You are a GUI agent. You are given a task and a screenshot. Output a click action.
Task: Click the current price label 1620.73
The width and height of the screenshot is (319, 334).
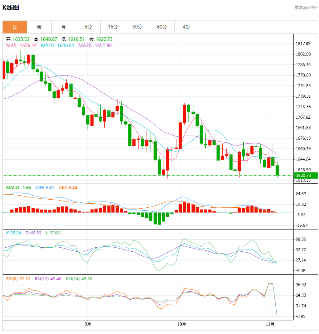point(306,176)
